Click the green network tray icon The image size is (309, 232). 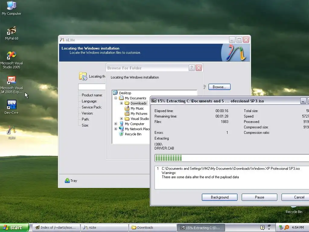(x=281, y=227)
